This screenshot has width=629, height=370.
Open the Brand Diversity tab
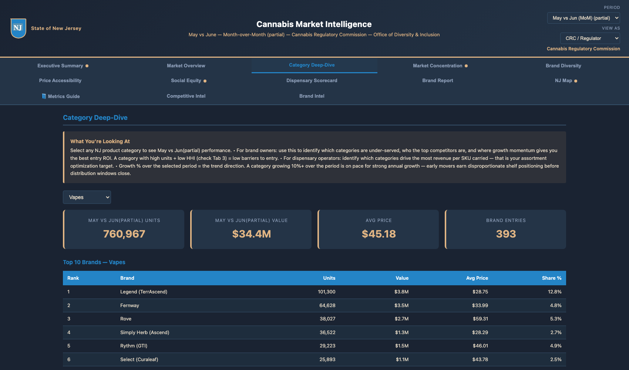[x=563, y=65]
